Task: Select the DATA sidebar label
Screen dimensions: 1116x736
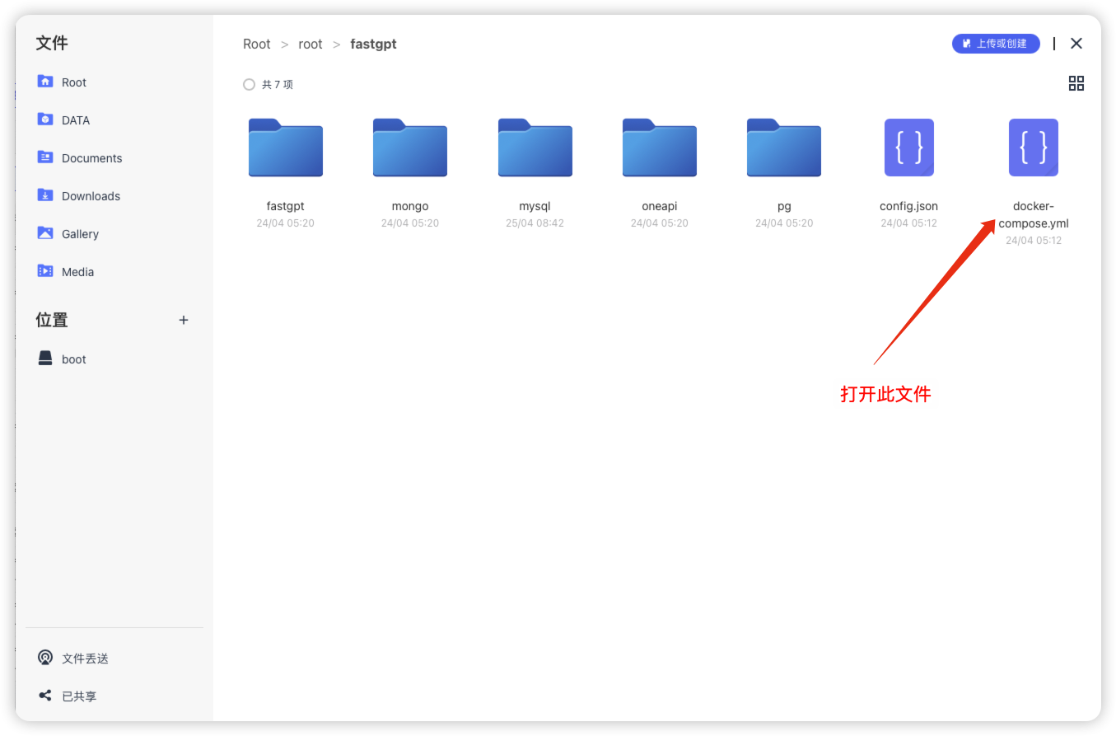Action: click(76, 120)
